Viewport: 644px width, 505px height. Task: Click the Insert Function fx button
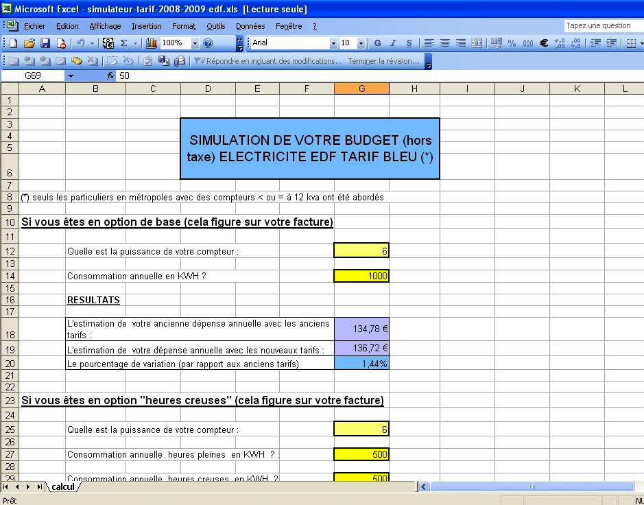[x=110, y=75]
